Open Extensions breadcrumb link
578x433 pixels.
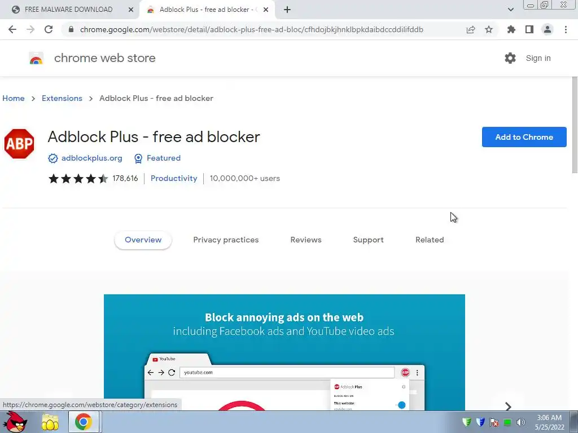[x=62, y=98]
